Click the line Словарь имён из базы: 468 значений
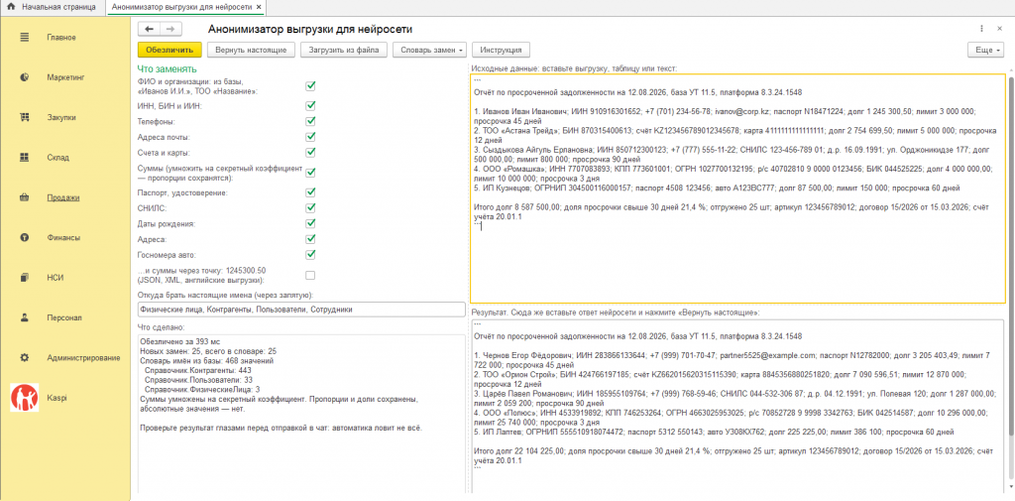This screenshot has width=1015, height=501. click(x=206, y=360)
